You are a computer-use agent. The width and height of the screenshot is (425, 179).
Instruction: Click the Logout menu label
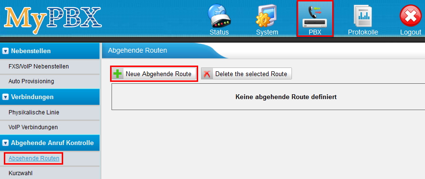pyautogui.click(x=411, y=32)
